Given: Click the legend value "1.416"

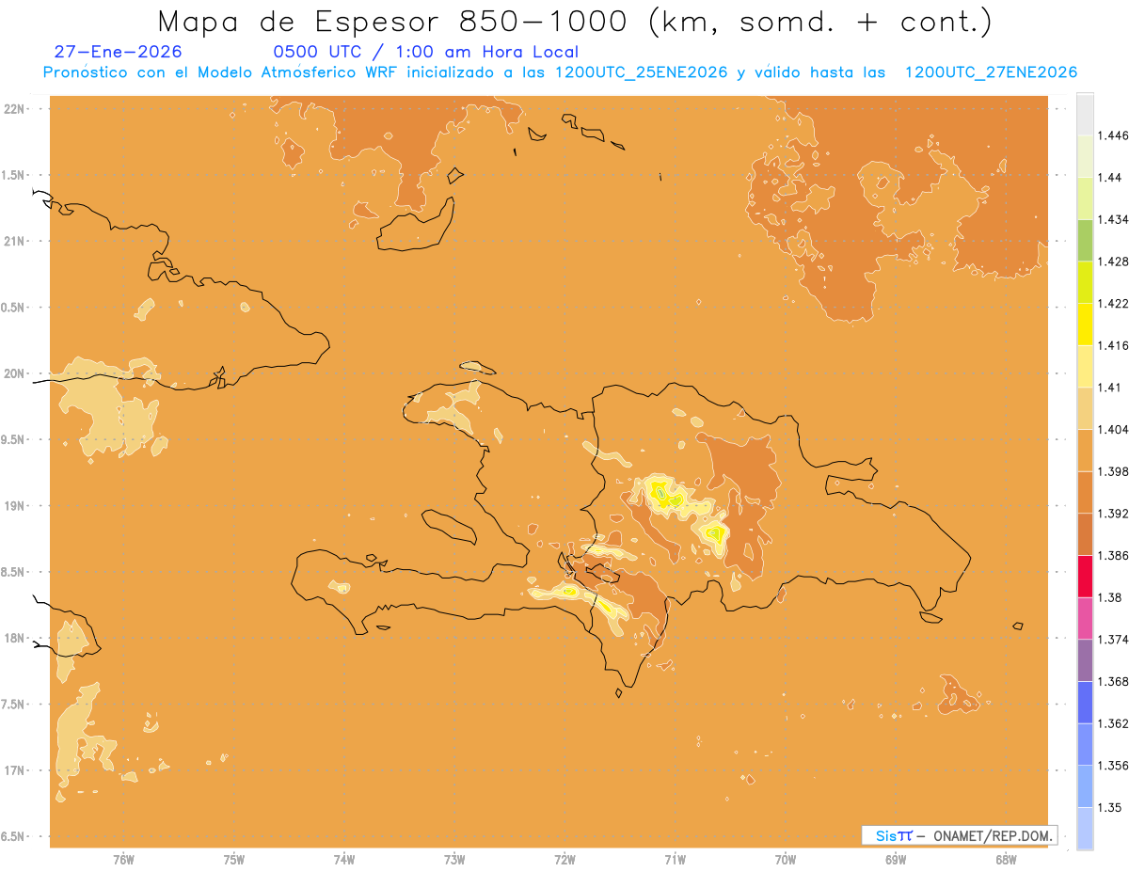Looking at the screenshot, I should [1114, 345].
